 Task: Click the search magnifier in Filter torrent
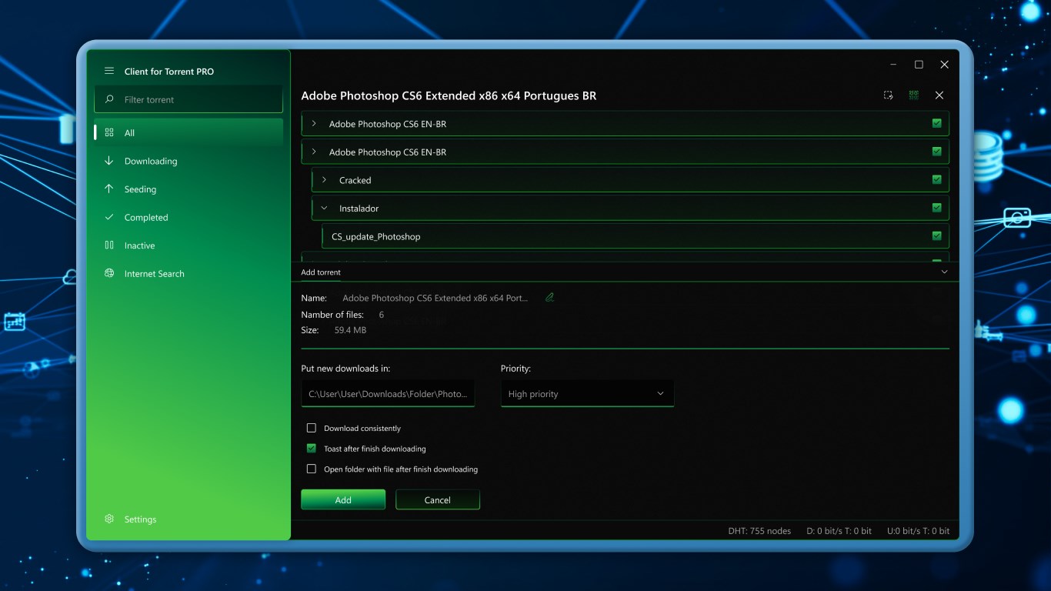pos(109,99)
